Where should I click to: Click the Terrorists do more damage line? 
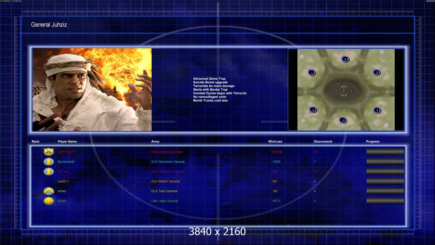pyautogui.click(x=213, y=86)
